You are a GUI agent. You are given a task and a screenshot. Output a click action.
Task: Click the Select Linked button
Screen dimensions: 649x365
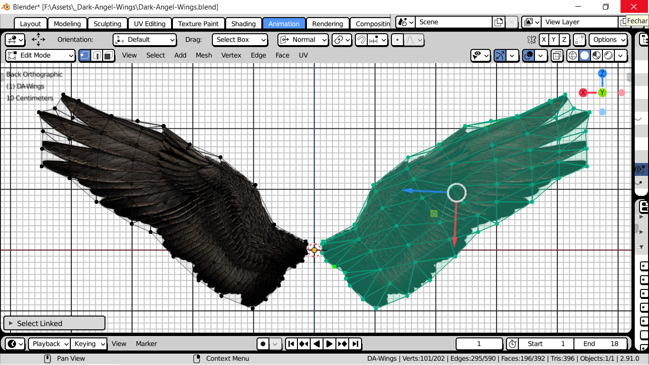pos(54,323)
